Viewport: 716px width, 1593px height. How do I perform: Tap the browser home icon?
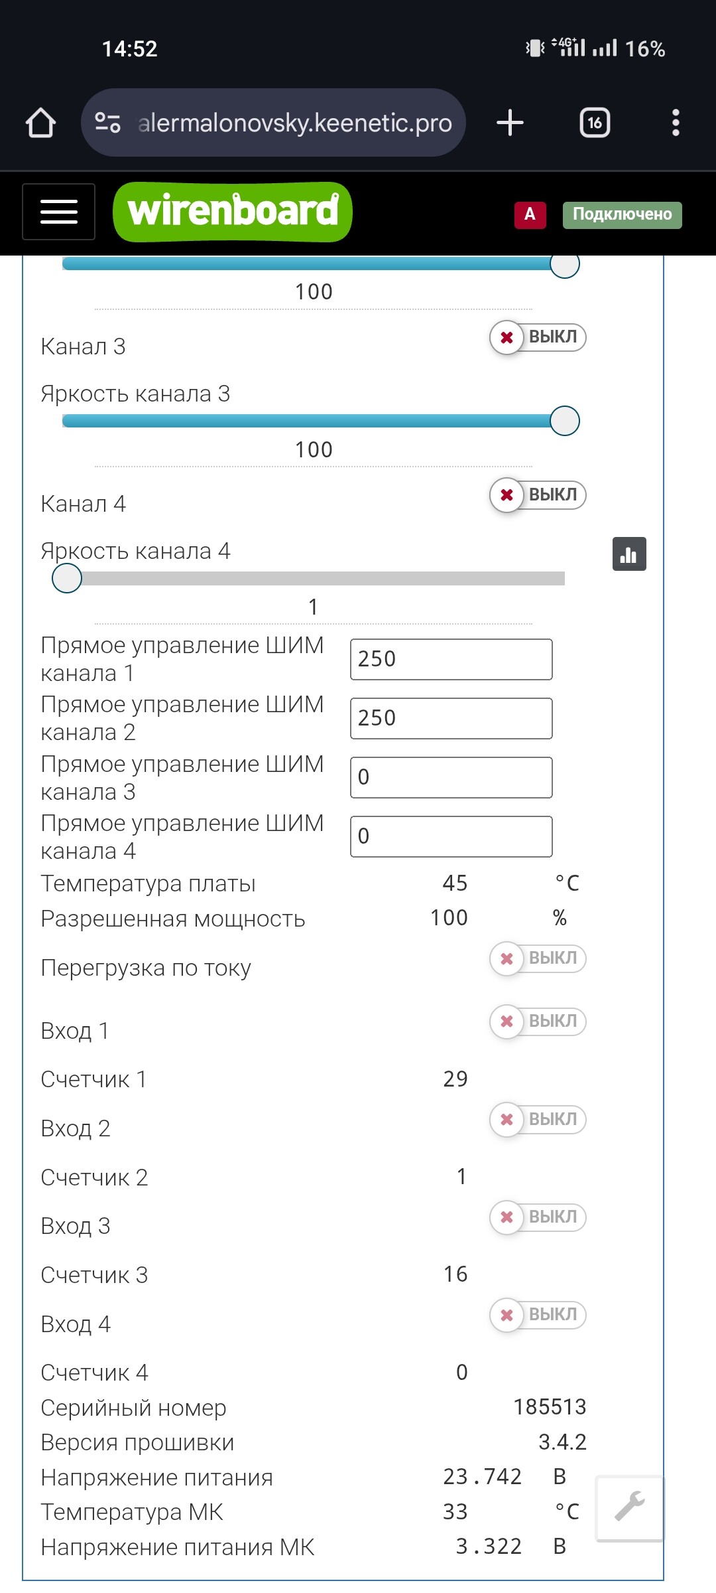pyautogui.click(x=40, y=123)
